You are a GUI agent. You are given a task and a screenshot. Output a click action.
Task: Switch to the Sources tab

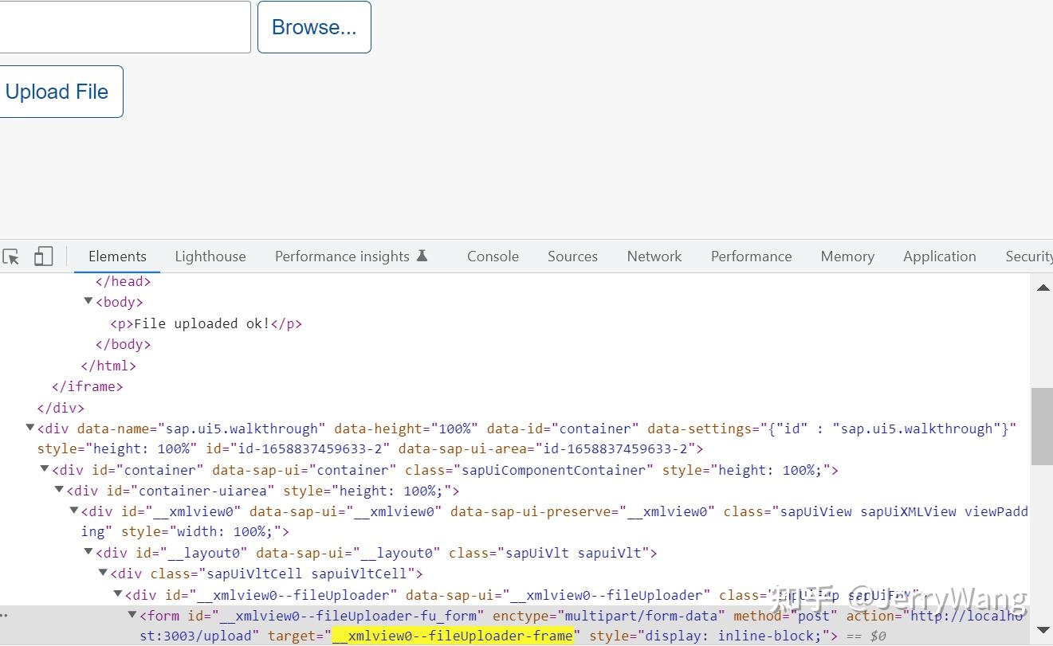pyautogui.click(x=572, y=256)
